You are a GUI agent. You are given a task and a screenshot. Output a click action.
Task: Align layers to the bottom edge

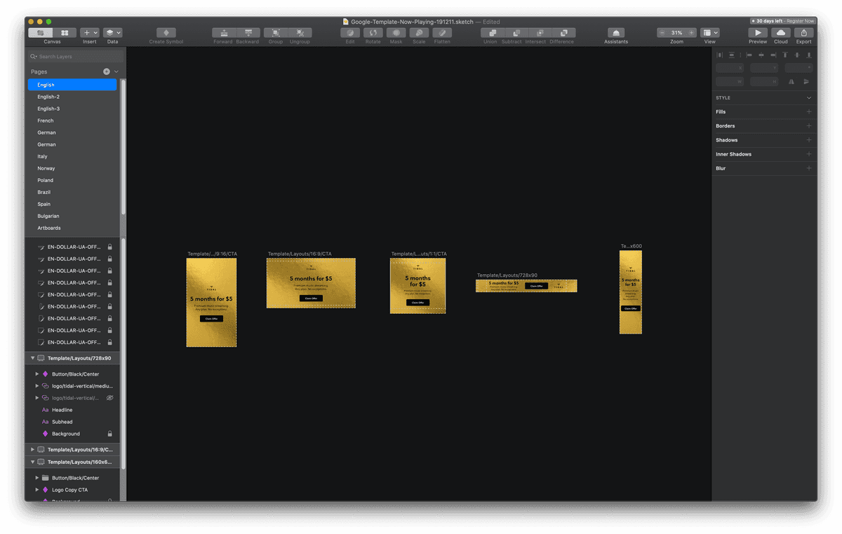coord(809,55)
